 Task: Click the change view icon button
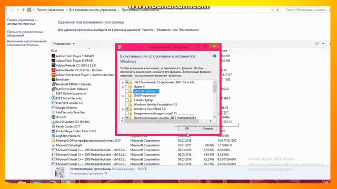(x=317, y=44)
